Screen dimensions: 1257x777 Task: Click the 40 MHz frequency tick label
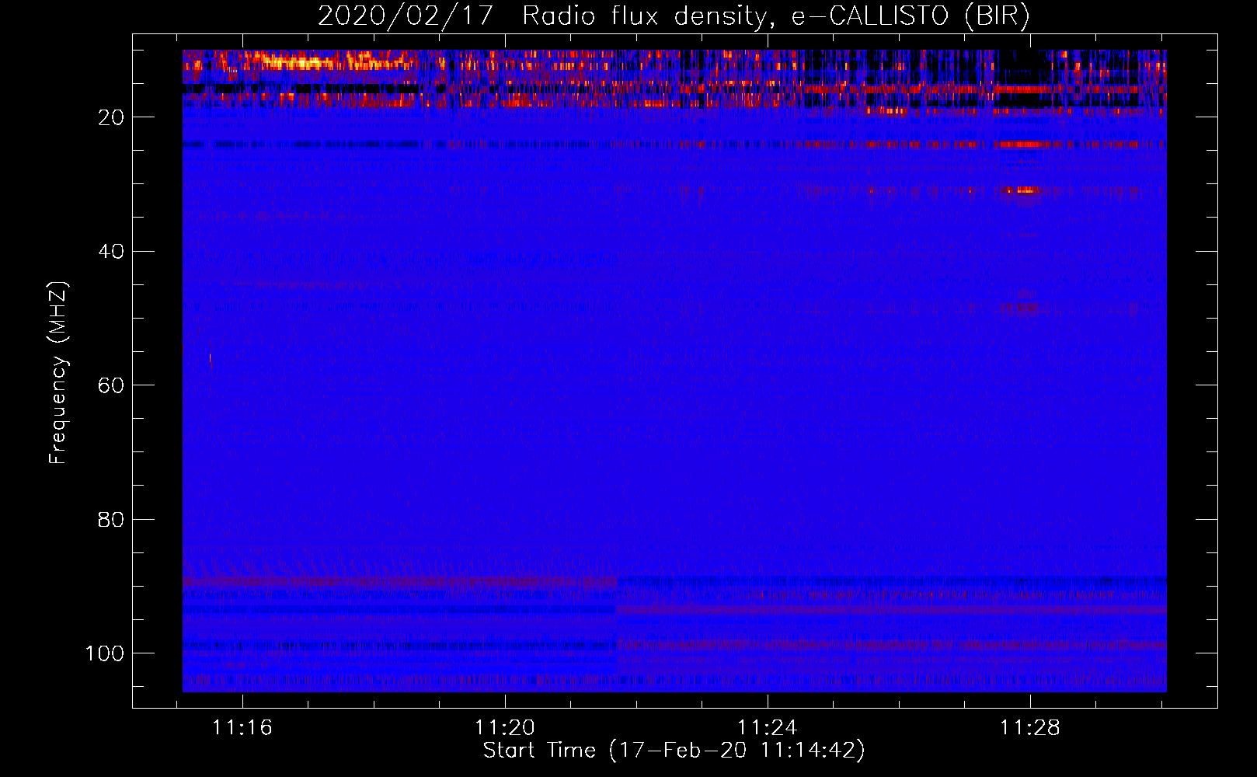click(x=111, y=251)
